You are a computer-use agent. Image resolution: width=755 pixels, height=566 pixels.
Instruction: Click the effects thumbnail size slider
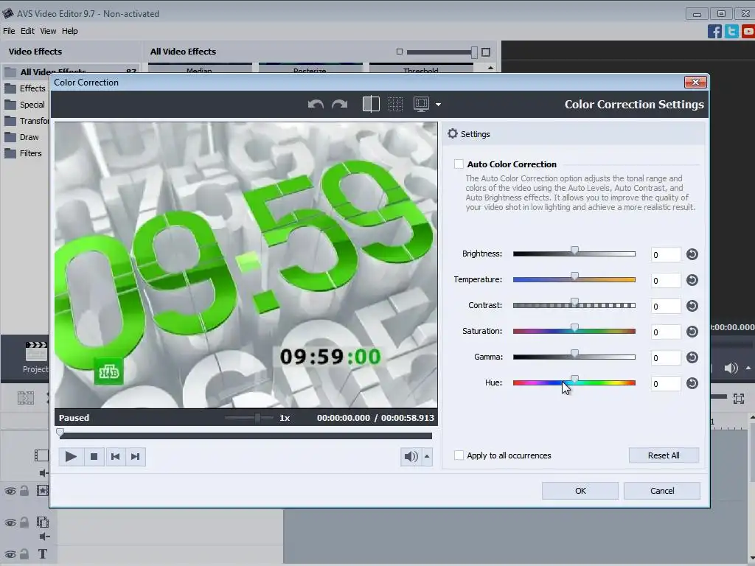click(x=441, y=52)
